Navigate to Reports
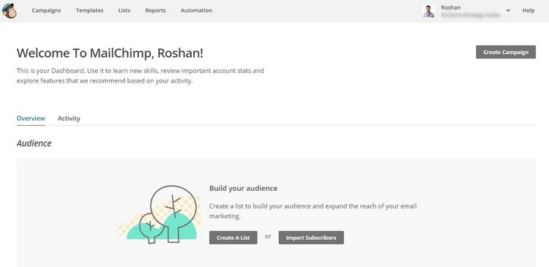549x267 pixels. pos(155,10)
